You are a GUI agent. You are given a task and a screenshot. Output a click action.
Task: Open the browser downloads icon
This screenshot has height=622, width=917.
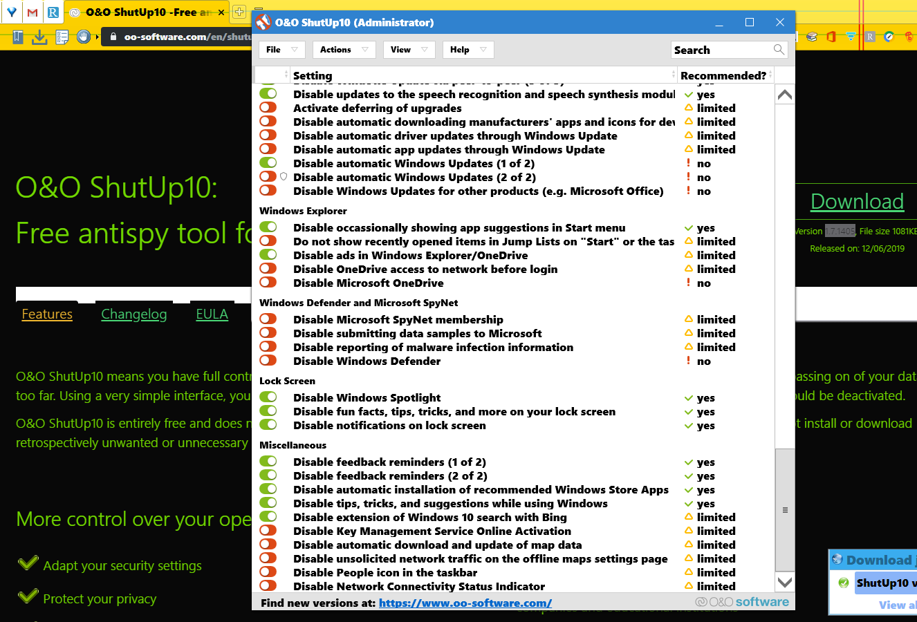40,37
